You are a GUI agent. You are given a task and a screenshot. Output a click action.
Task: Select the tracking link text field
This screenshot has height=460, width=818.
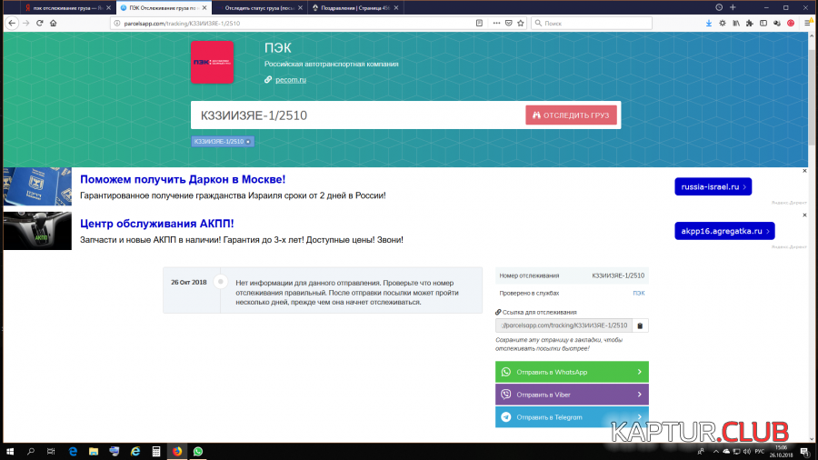point(564,325)
